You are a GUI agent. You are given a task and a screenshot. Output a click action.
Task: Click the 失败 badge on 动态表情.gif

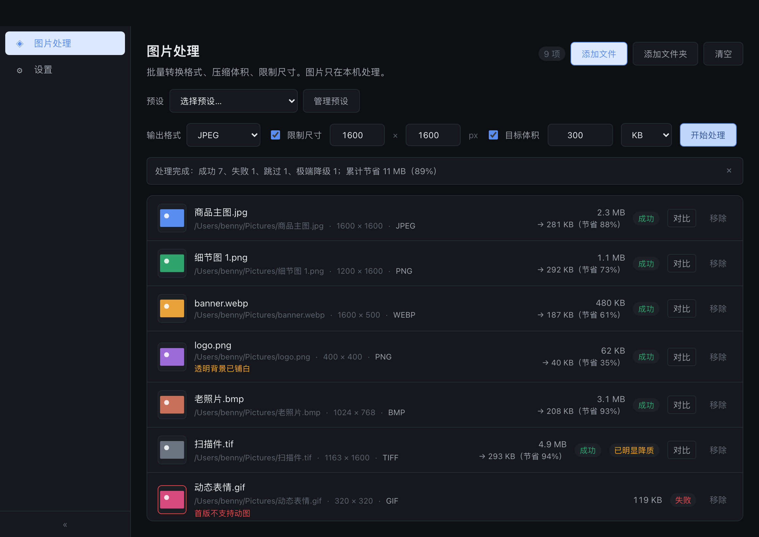[x=683, y=500]
